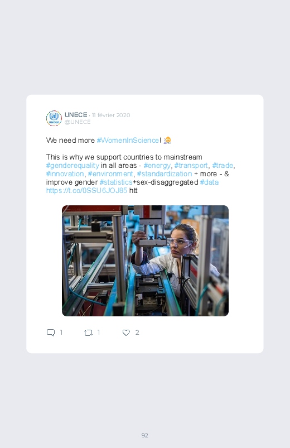Open the #trade hashtag

[x=223, y=166]
